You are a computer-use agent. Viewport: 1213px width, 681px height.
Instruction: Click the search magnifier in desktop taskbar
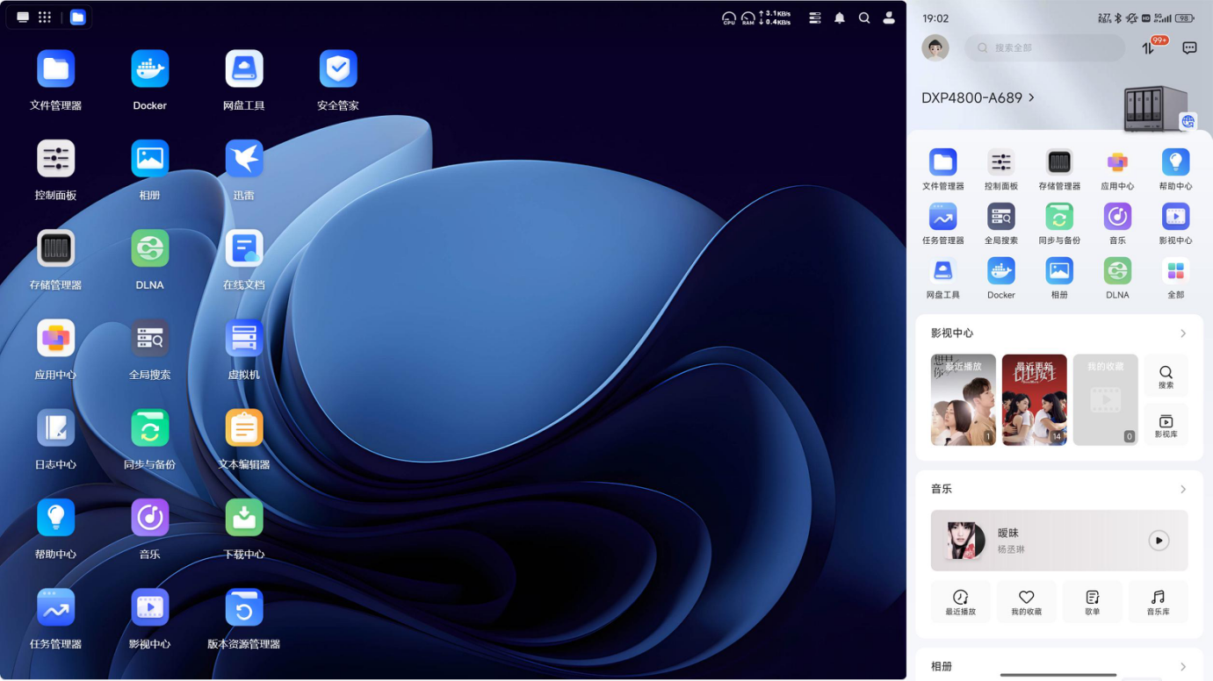(x=864, y=18)
